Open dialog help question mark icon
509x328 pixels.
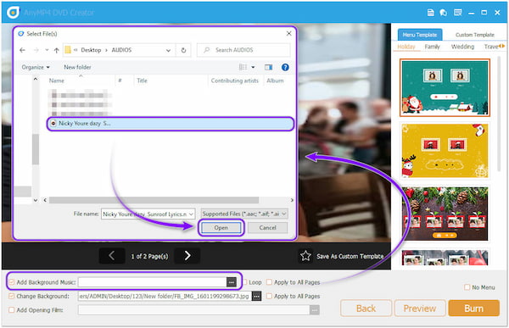click(x=285, y=67)
